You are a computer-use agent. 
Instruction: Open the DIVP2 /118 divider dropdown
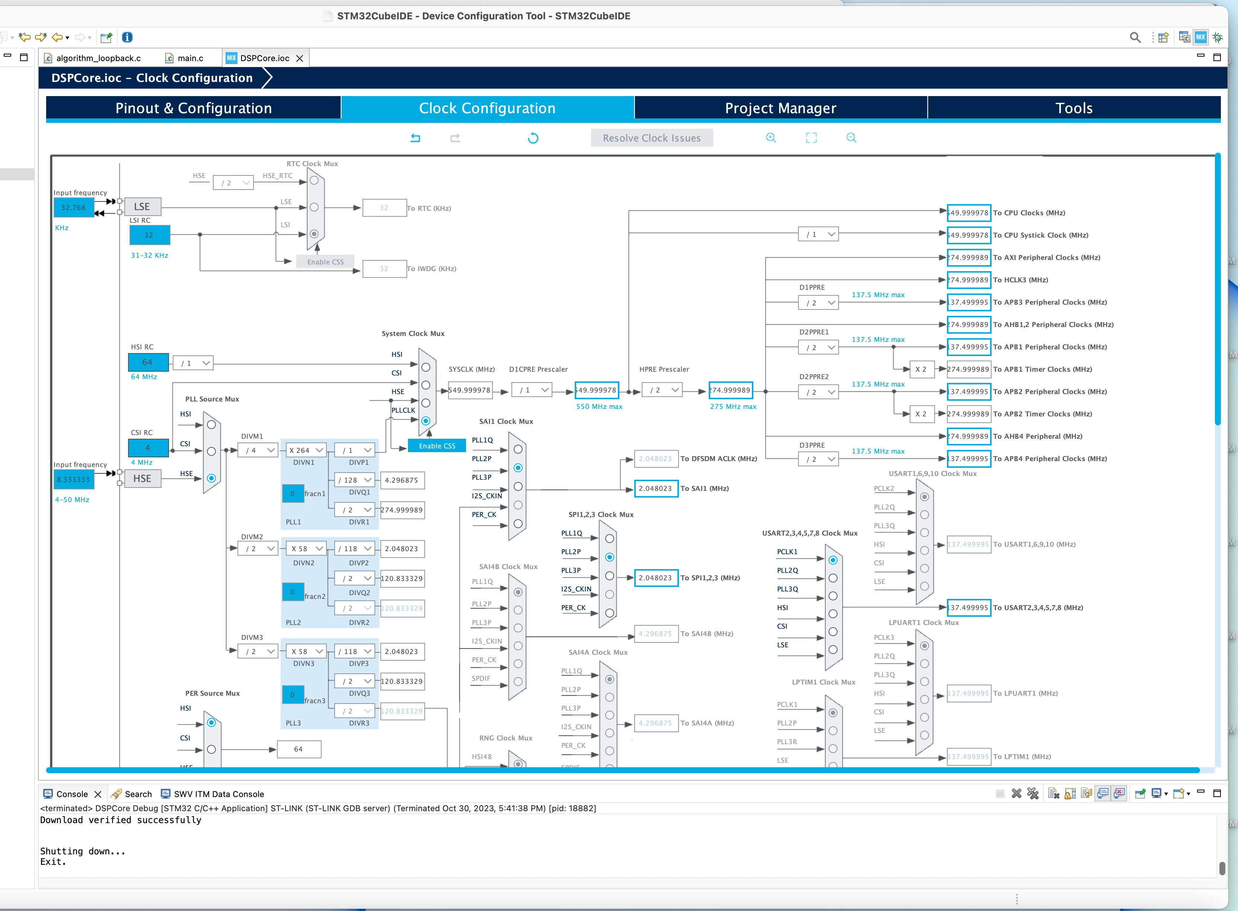(x=355, y=549)
